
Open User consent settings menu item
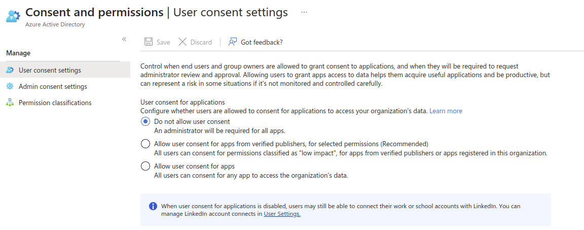click(x=50, y=70)
